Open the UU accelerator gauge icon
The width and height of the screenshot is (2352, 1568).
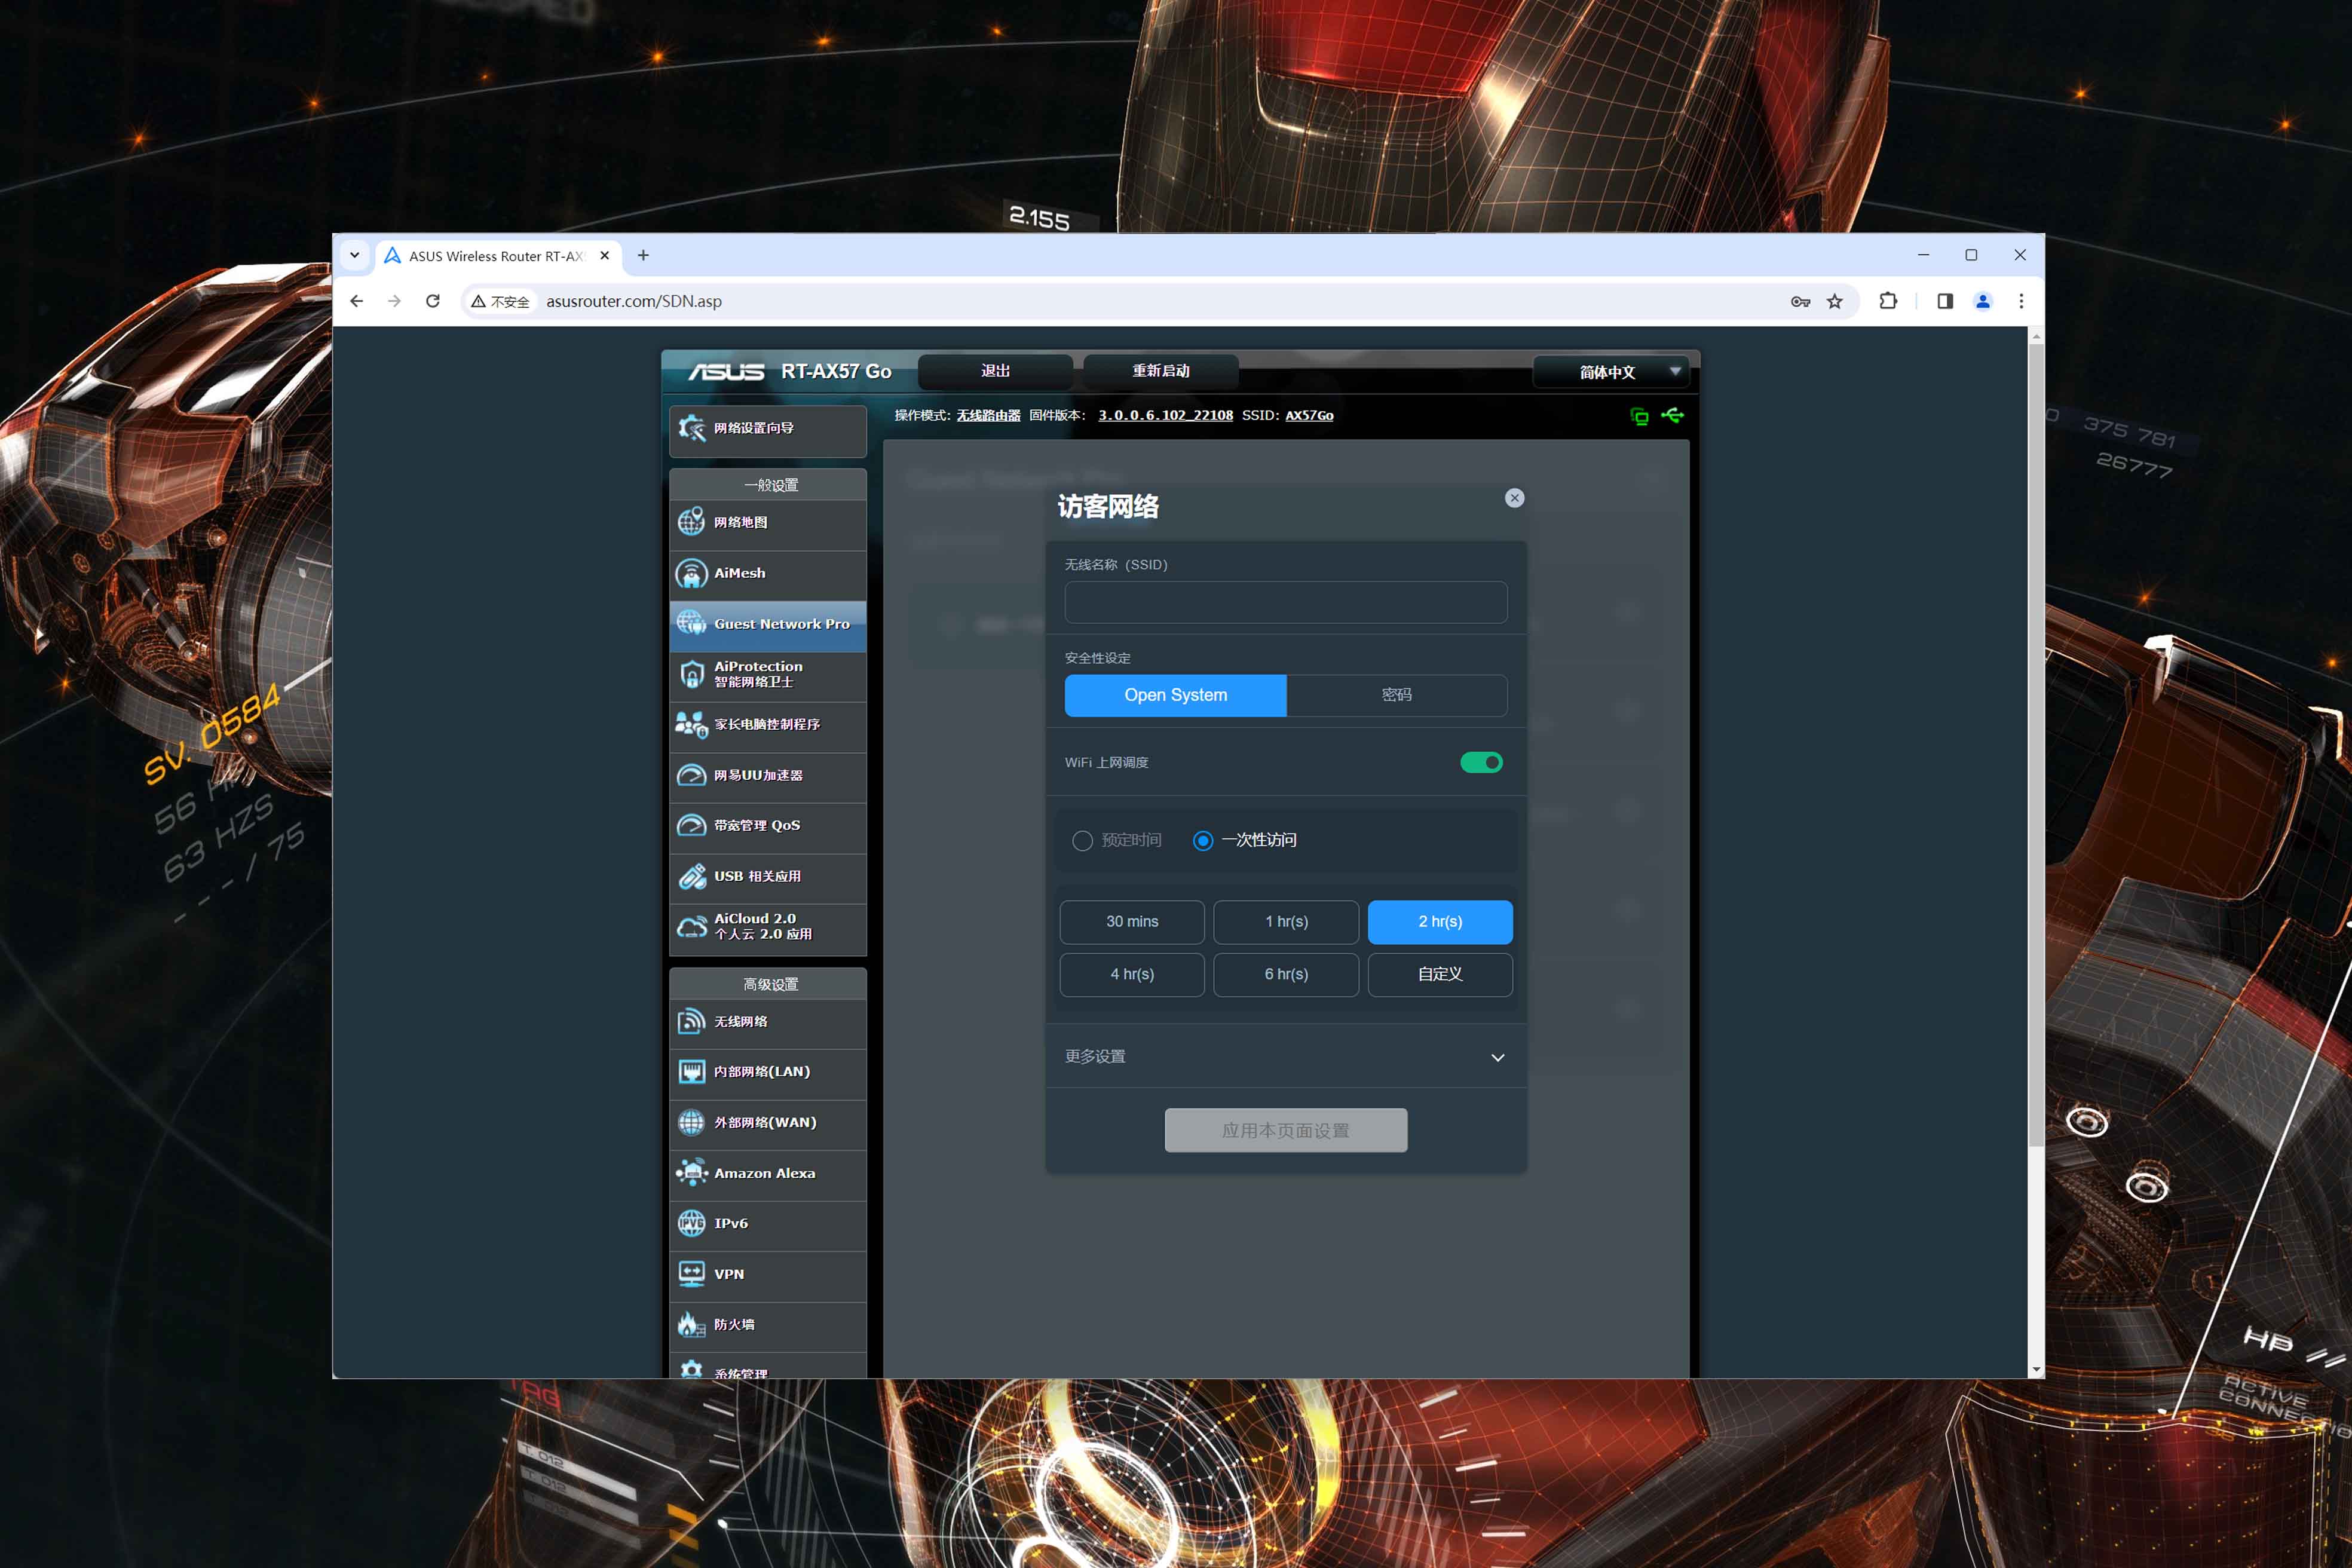click(691, 775)
